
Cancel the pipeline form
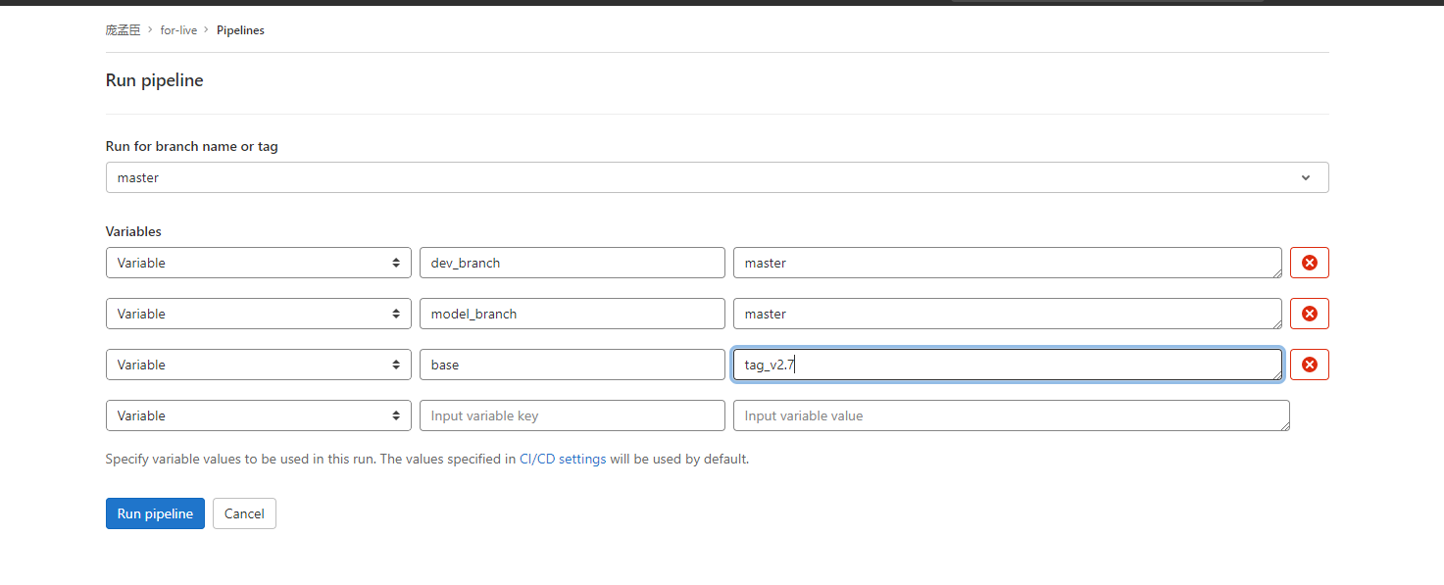coord(244,513)
